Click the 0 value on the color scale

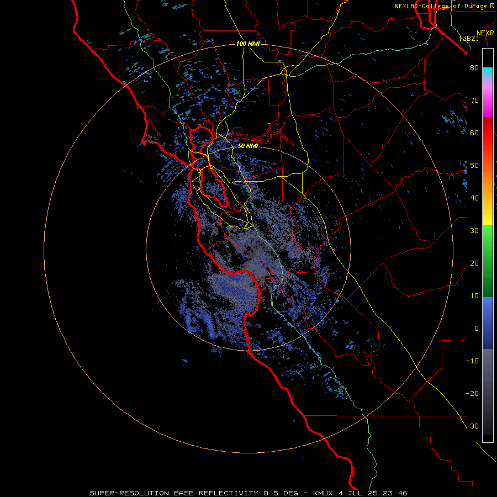pyautogui.click(x=477, y=329)
